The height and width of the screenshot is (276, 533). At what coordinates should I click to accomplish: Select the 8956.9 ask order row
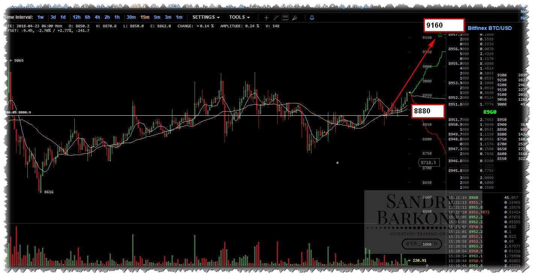471,49
